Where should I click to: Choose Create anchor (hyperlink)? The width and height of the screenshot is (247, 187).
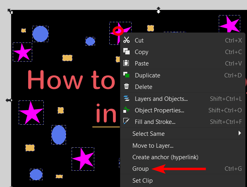tap(165, 157)
